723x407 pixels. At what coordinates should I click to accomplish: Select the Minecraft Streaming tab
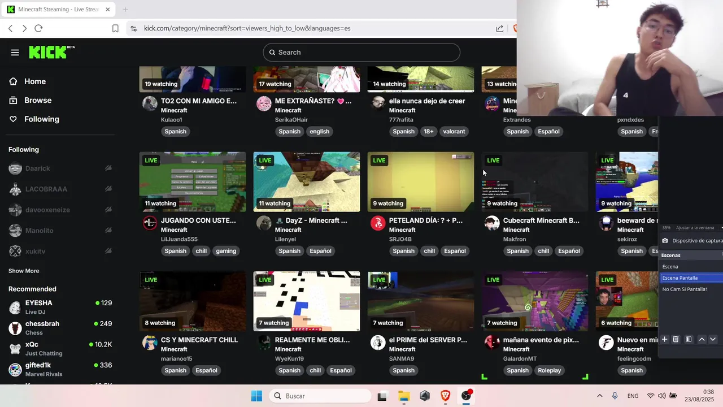click(x=58, y=10)
